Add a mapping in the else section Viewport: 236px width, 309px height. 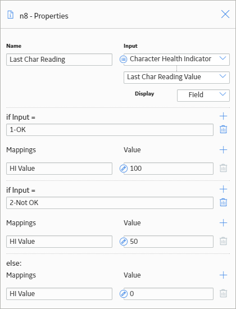click(x=223, y=275)
